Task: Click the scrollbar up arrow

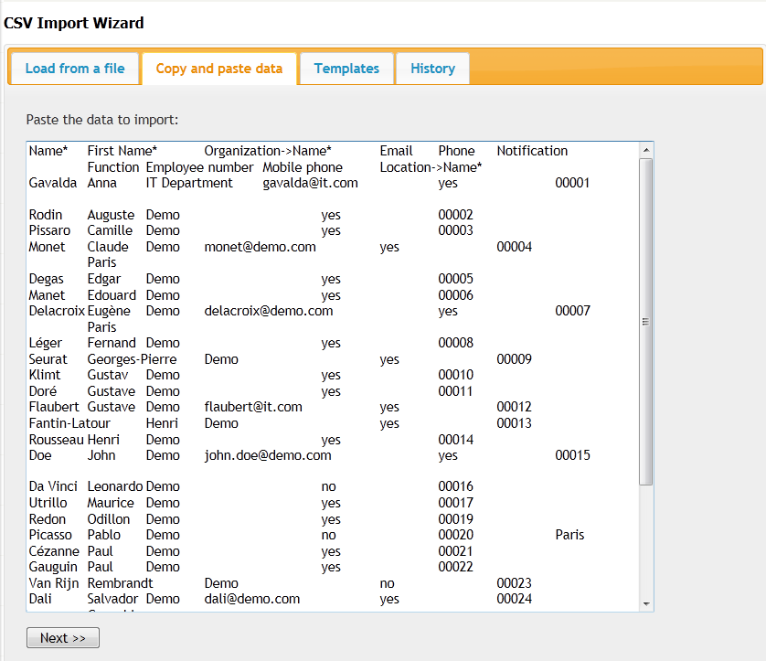Action: (646, 151)
